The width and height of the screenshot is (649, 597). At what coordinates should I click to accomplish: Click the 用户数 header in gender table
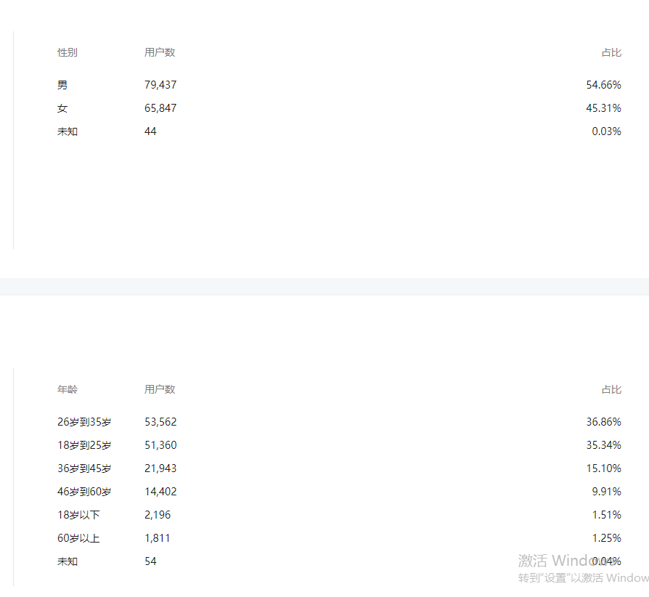[160, 52]
